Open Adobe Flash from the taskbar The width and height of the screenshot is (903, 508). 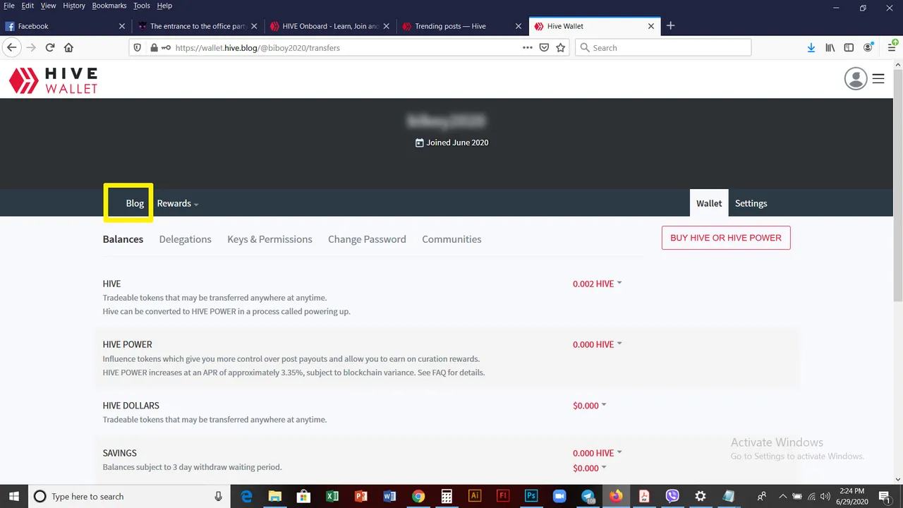503,496
